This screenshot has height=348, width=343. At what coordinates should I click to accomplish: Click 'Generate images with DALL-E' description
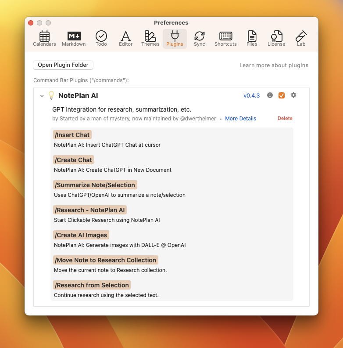[x=120, y=245]
